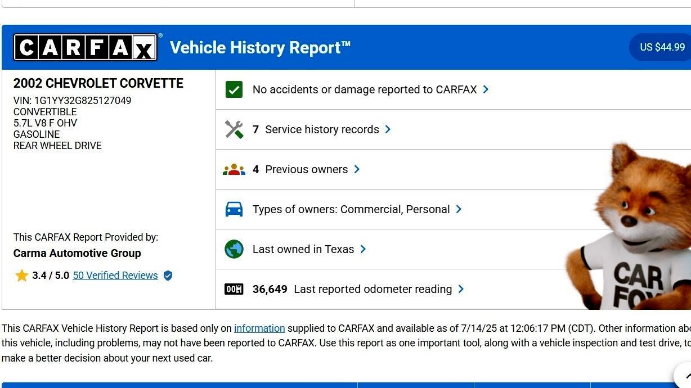Viewport: 691px width, 388px height.
Task: Click the scroll-to-top arrow button
Action: click(x=685, y=376)
